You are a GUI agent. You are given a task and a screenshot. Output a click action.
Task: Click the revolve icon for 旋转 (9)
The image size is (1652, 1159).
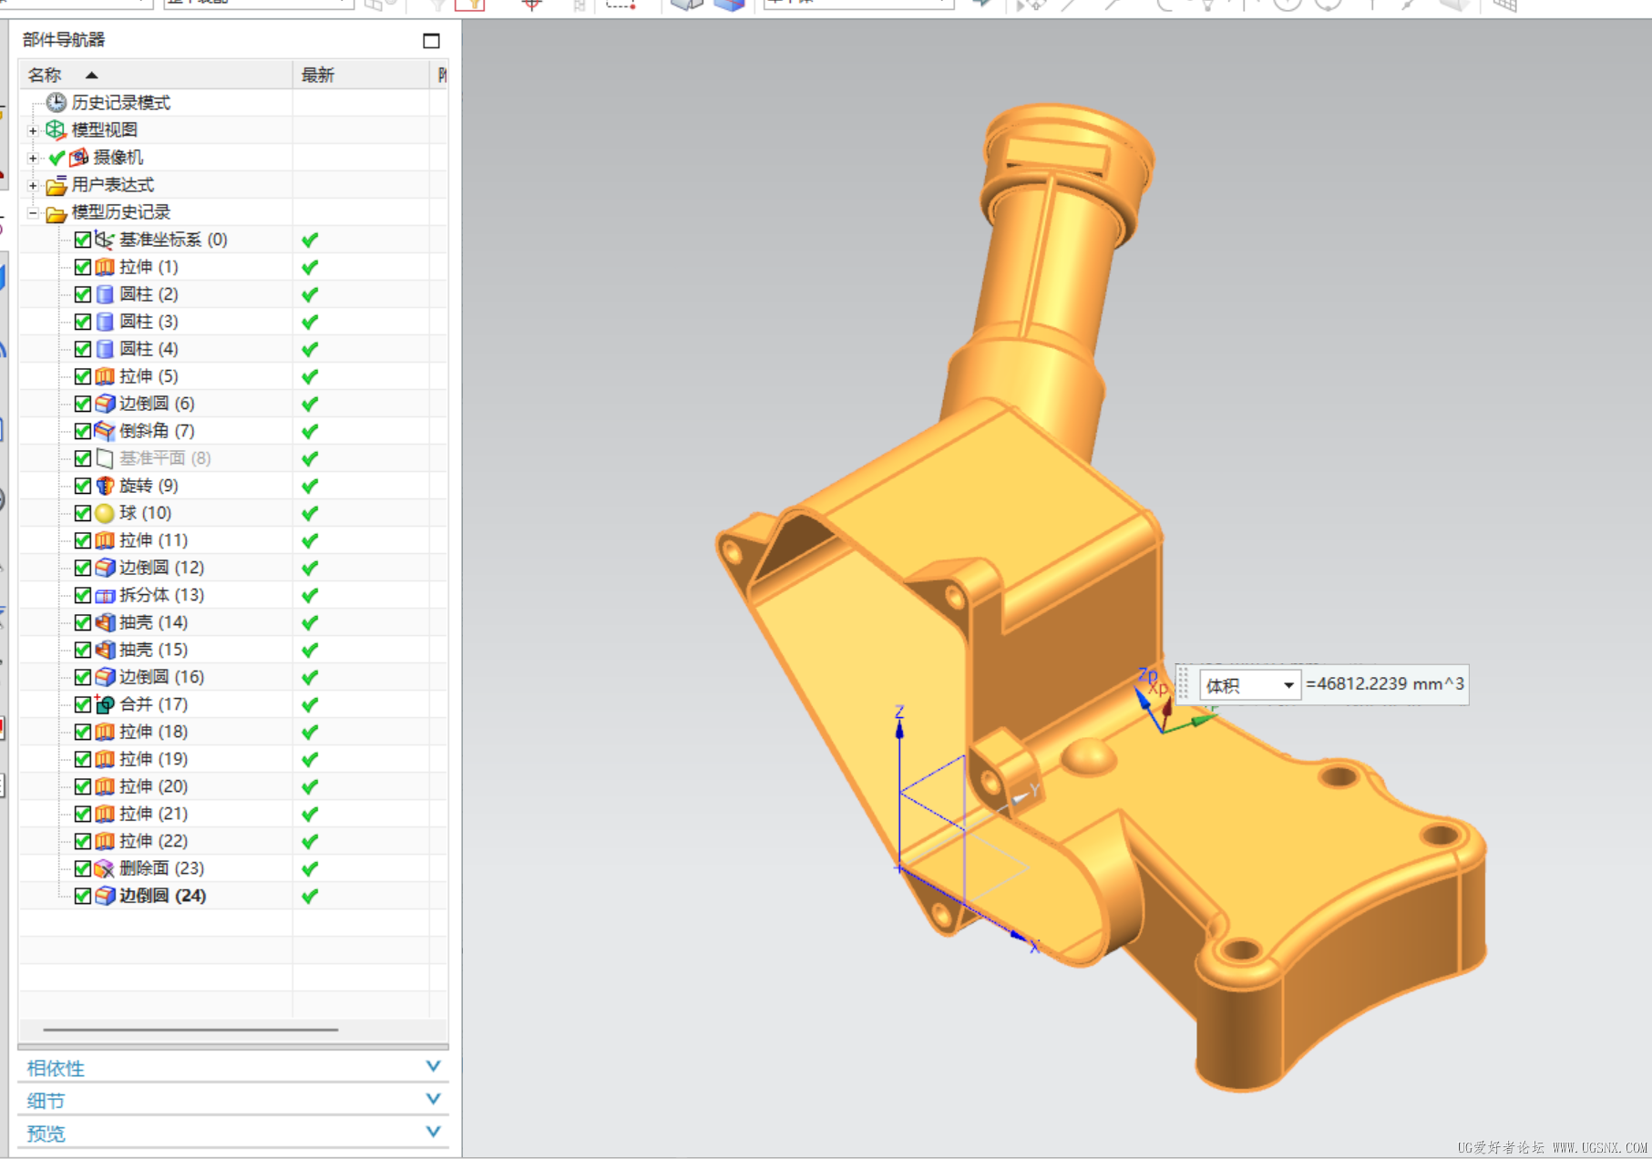pyautogui.click(x=105, y=486)
